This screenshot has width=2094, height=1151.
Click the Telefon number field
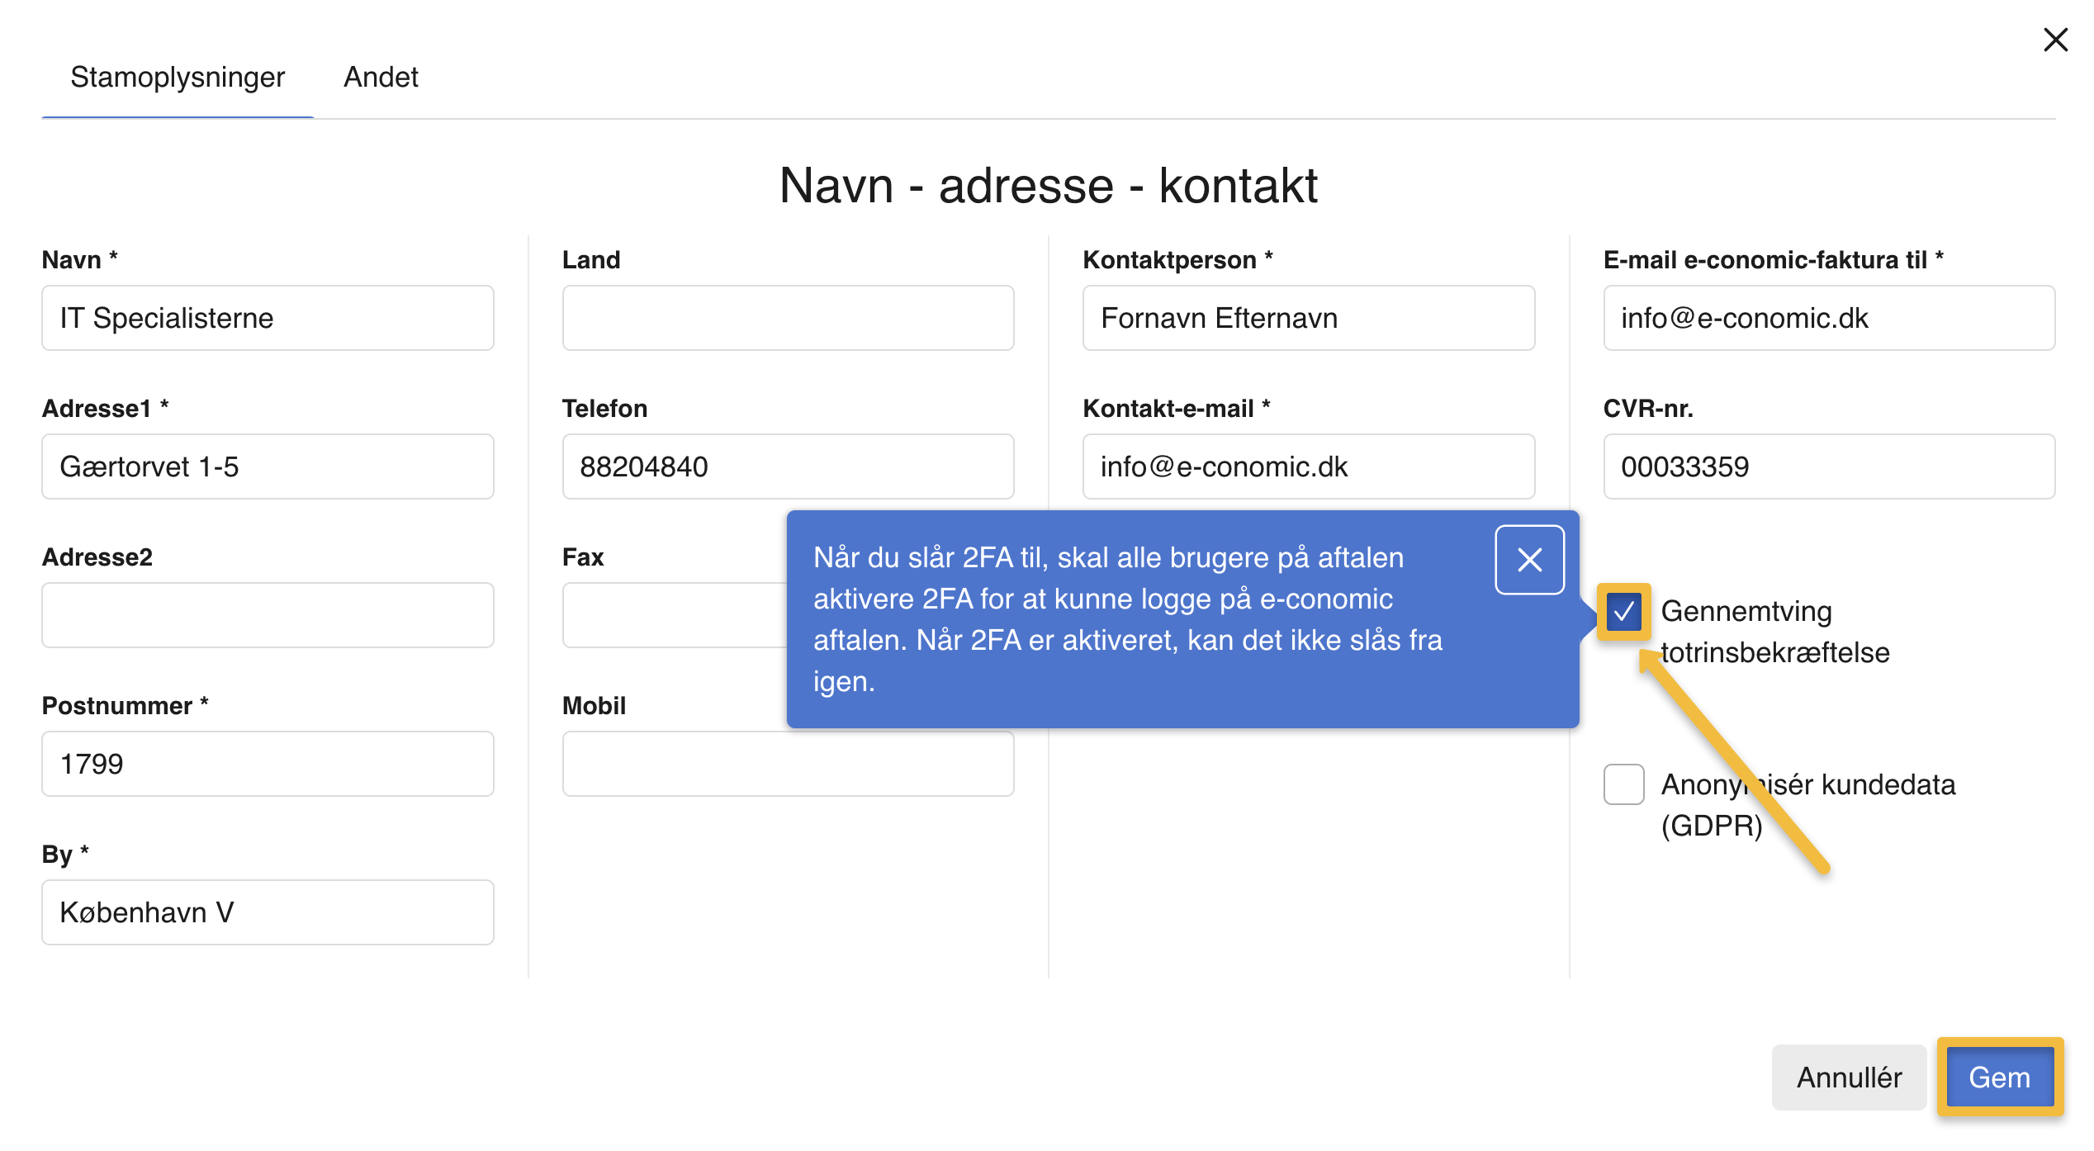tap(788, 467)
